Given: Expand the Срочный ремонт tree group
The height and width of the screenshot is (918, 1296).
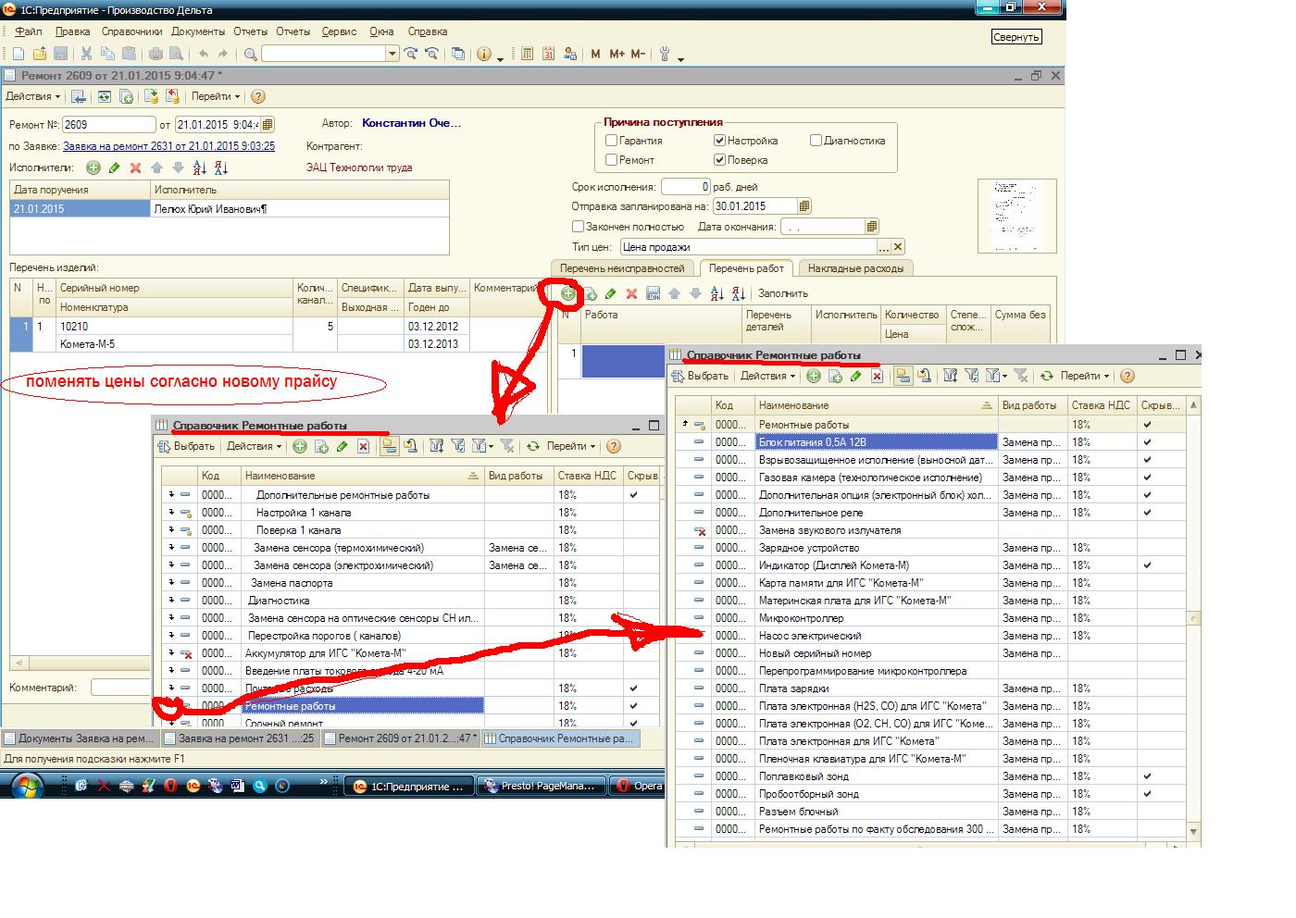Looking at the screenshot, I should click(171, 723).
